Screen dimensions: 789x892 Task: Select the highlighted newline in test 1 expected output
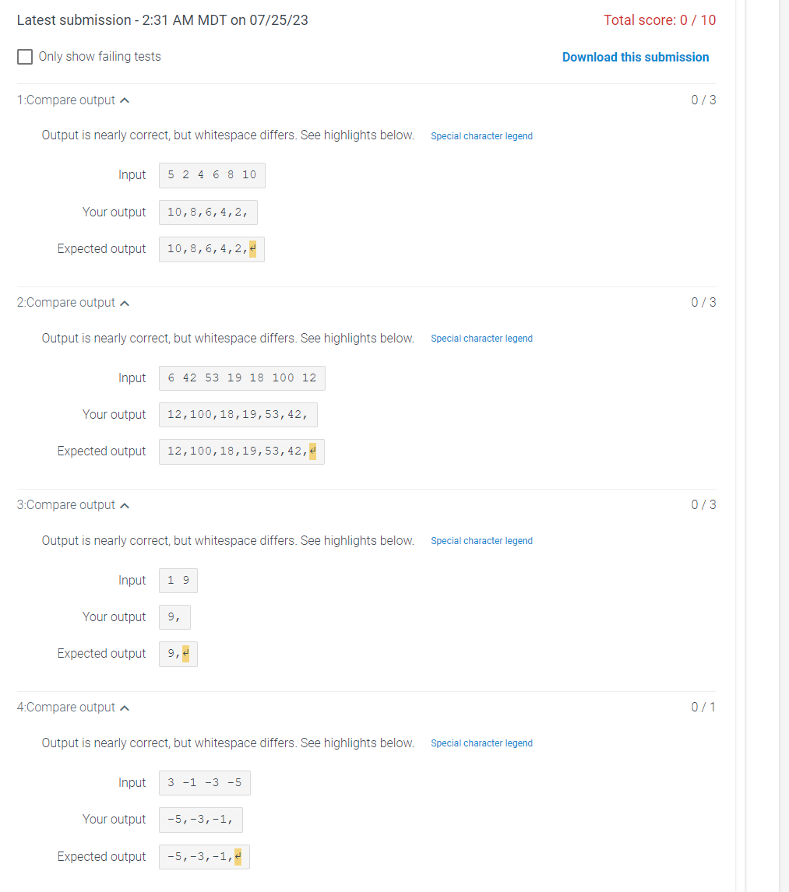[x=254, y=248]
